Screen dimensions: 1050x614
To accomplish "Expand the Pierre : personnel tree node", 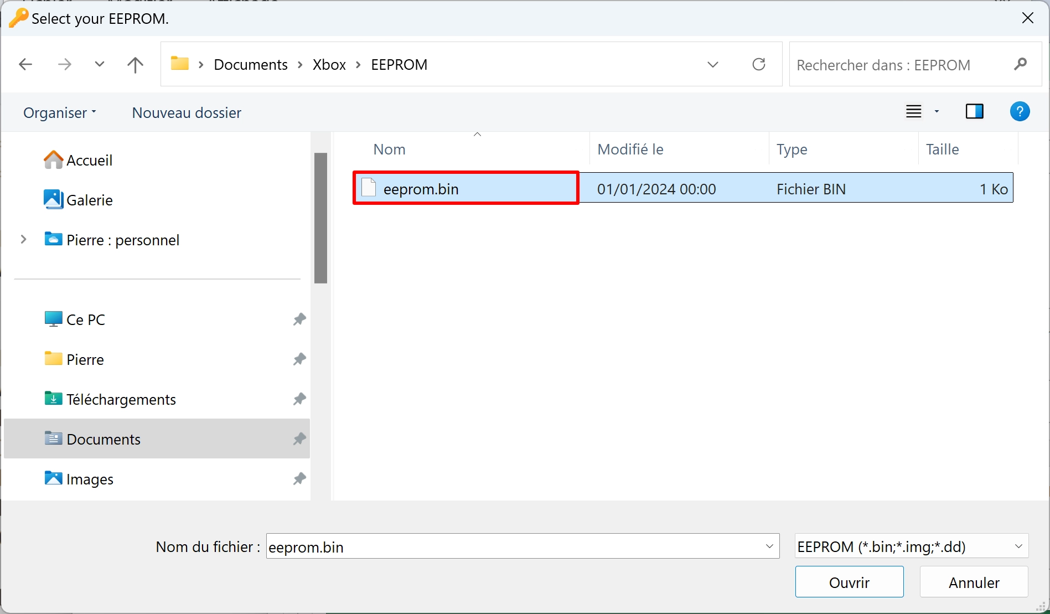I will pyautogui.click(x=23, y=239).
